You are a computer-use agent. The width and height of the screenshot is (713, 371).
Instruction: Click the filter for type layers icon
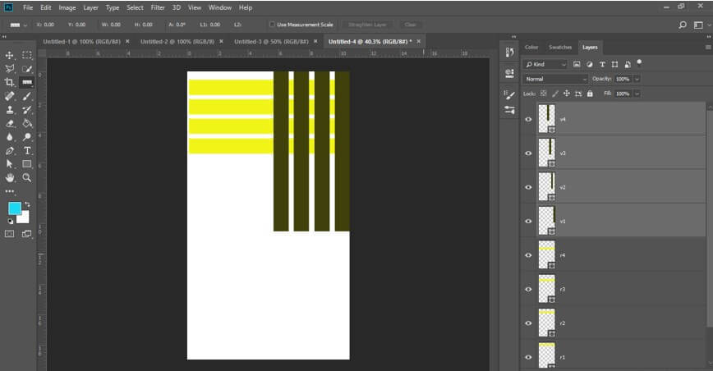pyautogui.click(x=603, y=64)
